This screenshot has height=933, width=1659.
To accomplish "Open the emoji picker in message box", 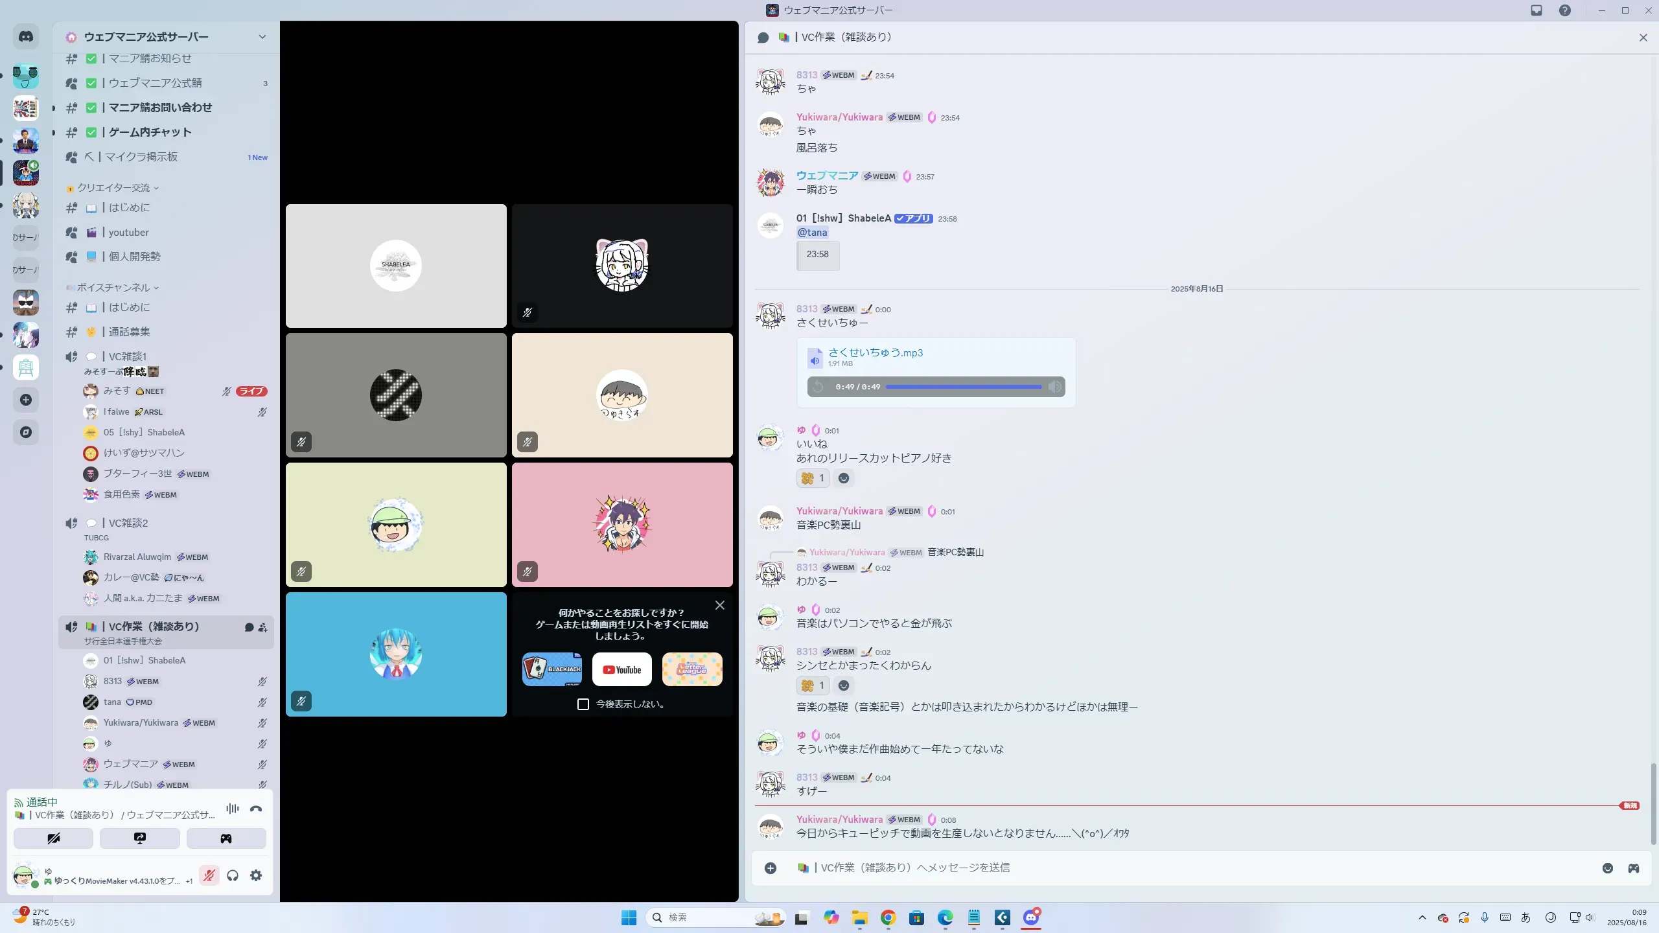I will (1608, 868).
